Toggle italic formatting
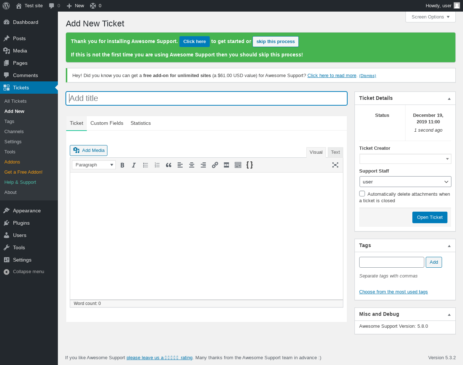This screenshot has width=463, height=365. (x=134, y=165)
